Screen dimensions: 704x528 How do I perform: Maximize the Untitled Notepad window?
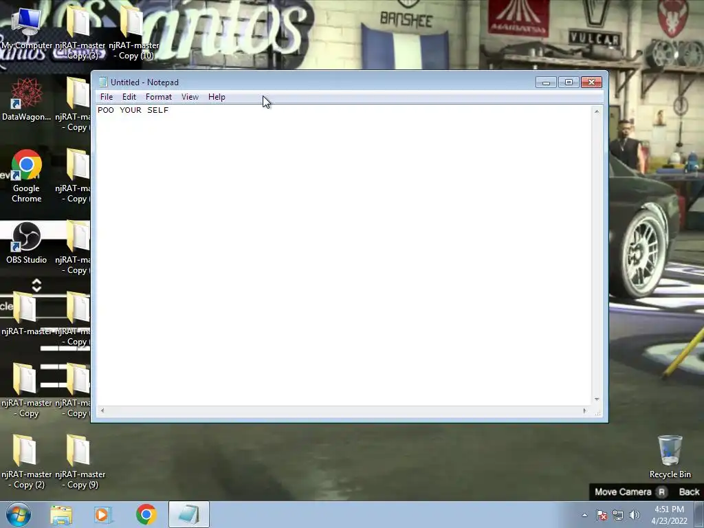click(x=569, y=82)
